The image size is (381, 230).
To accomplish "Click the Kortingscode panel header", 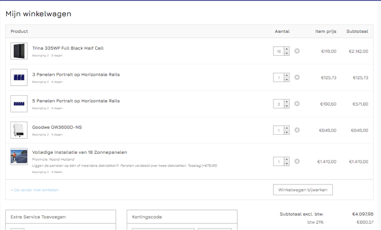I will 182,217.
